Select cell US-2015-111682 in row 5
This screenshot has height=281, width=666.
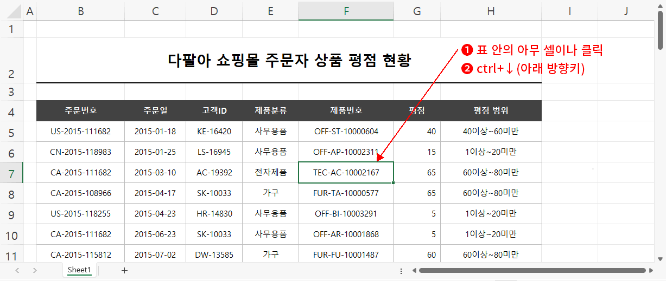[x=80, y=132]
